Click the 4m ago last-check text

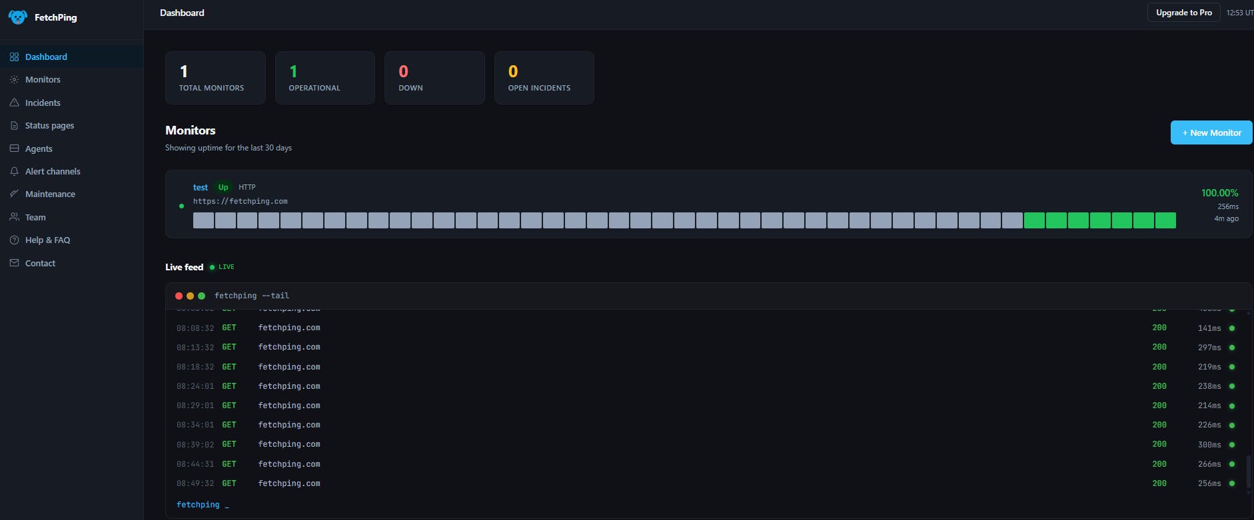pos(1226,218)
